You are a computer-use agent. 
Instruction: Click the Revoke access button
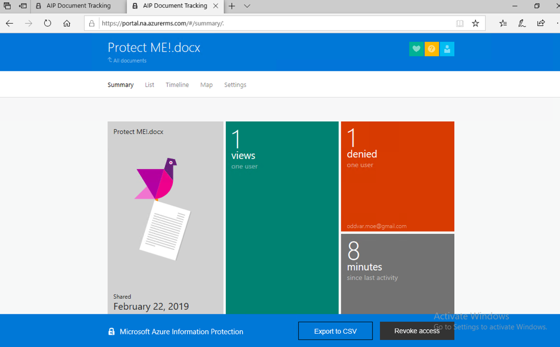[x=417, y=331]
